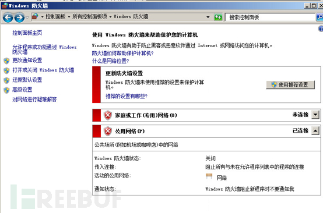Click the search magnifier icon

click(320, 17)
